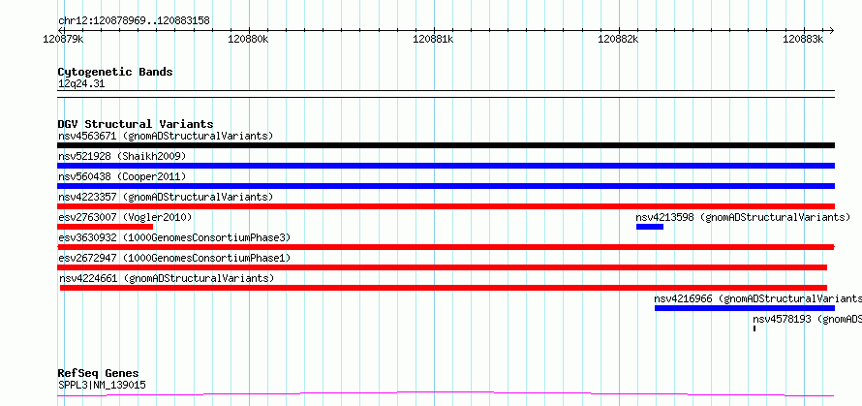Click the nsv4216966 label text
This screenshot has width=862, height=406.
coord(758,298)
